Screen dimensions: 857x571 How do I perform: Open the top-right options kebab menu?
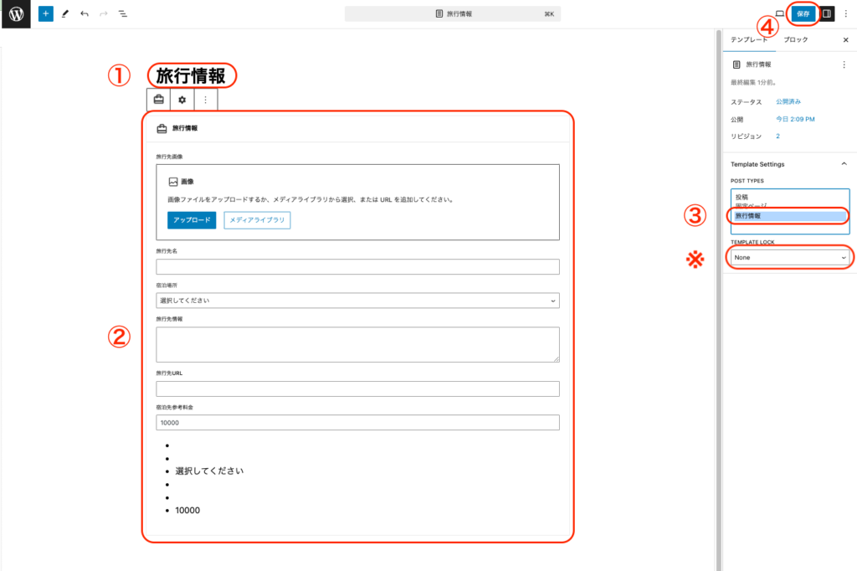[845, 14]
